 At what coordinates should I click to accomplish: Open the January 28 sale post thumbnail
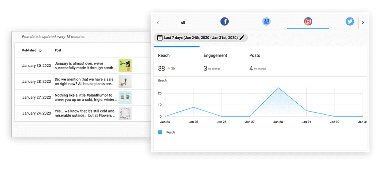click(x=125, y=81)
